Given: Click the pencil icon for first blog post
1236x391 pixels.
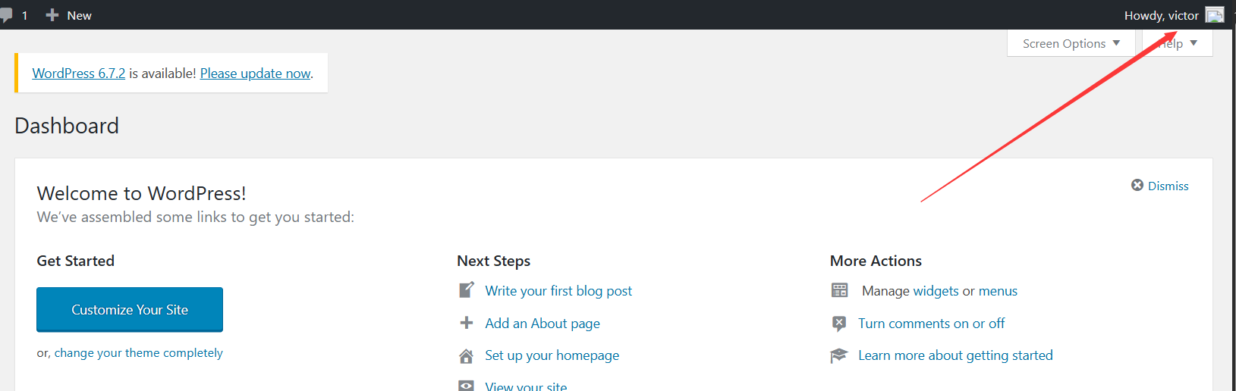Looking at the screenshot, I should click(x=467, y=290).
